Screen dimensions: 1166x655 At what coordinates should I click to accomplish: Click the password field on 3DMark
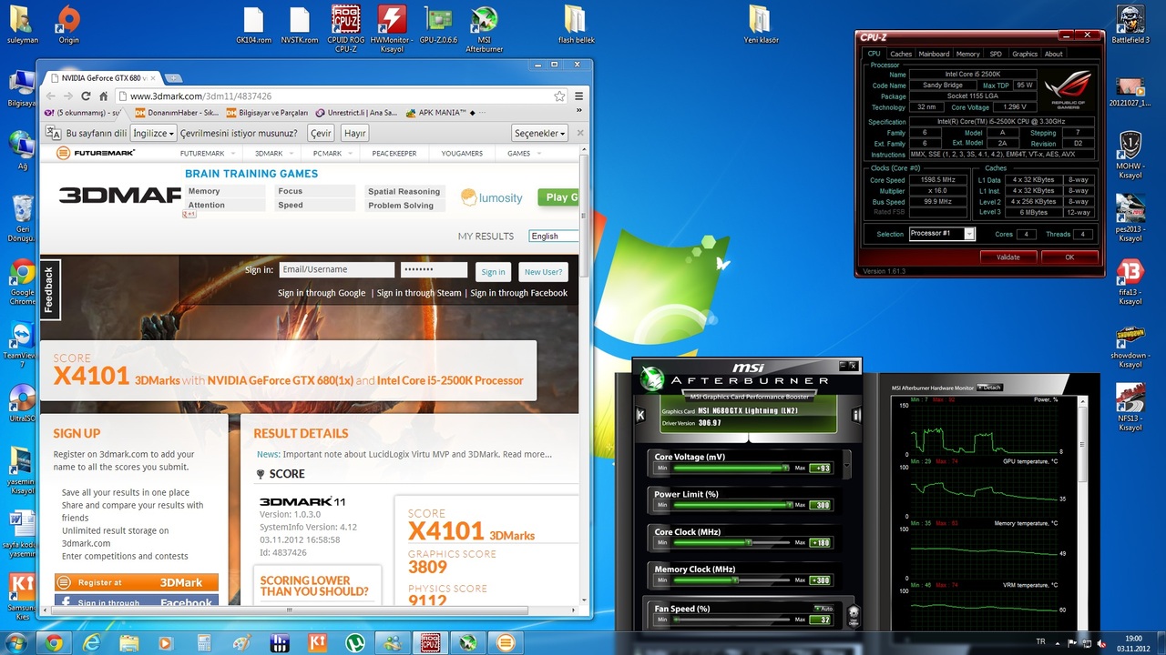click(434, 270)
